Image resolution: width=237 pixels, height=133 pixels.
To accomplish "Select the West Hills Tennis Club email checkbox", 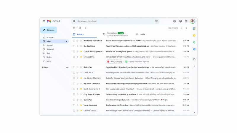I will click(x=74, y=41).
